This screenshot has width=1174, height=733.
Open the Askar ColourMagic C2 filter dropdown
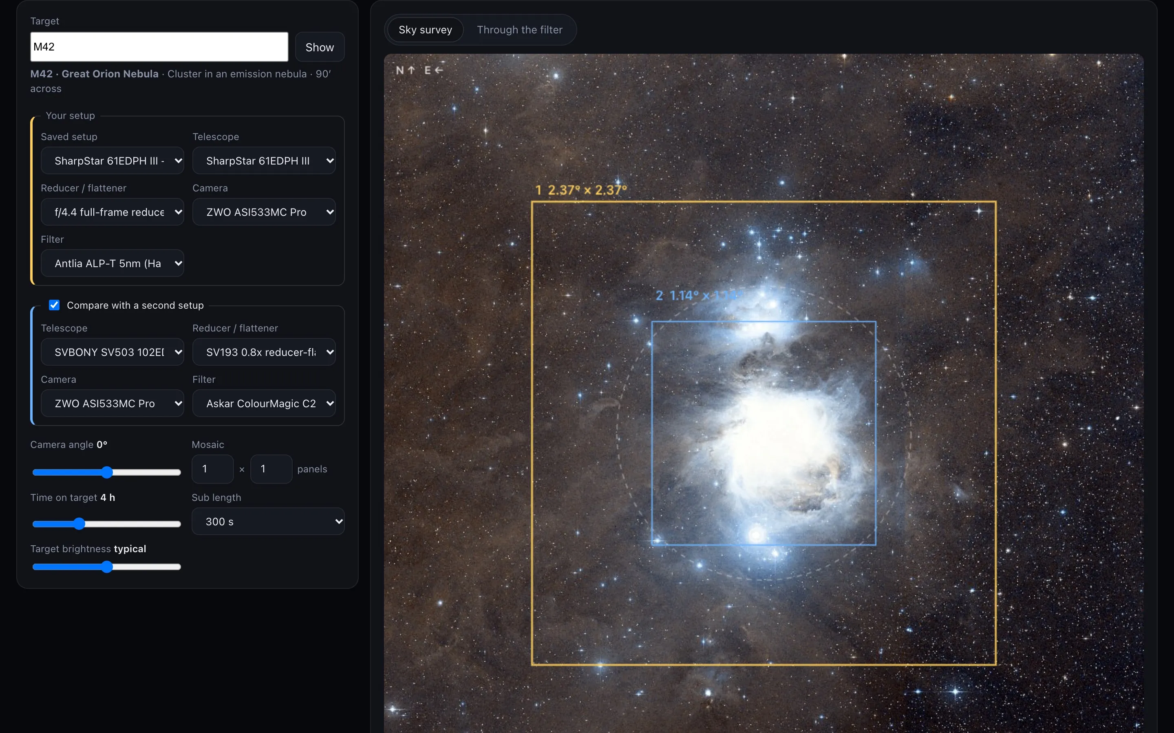click(x=264, y=403)
